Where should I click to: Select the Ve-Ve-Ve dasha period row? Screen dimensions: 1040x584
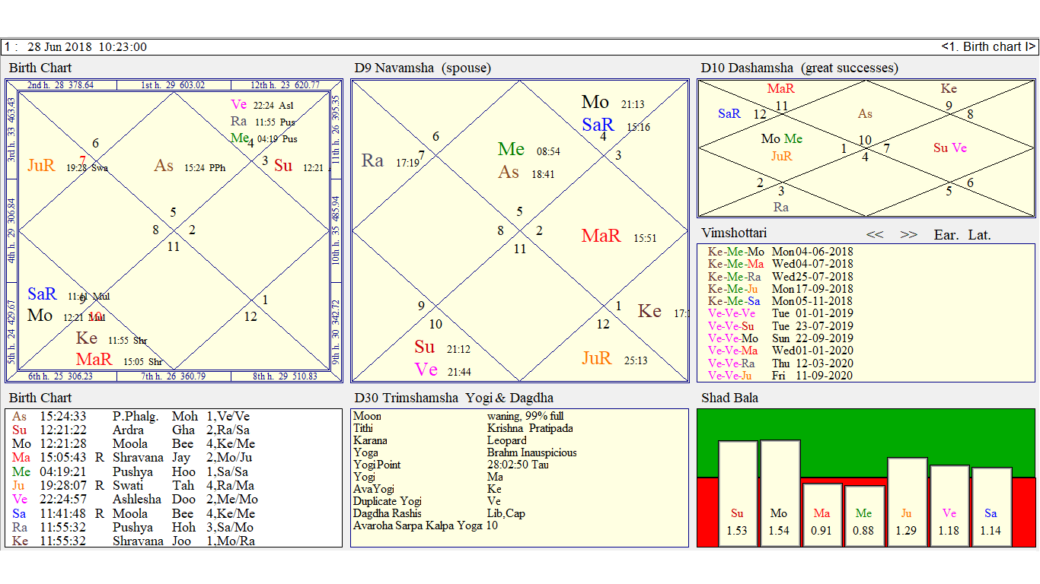pos(731,313)
